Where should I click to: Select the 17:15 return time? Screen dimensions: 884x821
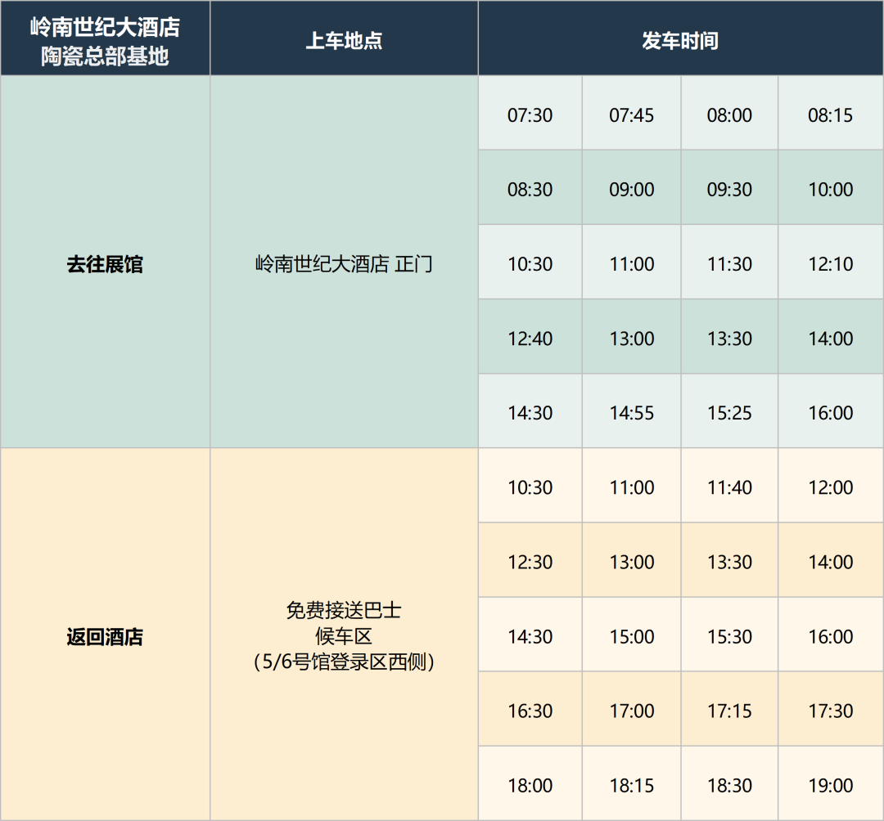click(729, 709)
